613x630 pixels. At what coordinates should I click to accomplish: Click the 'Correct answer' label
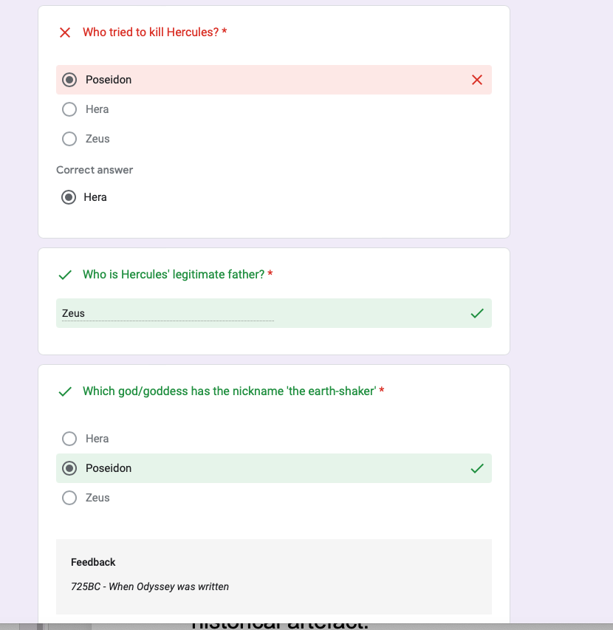95,170
